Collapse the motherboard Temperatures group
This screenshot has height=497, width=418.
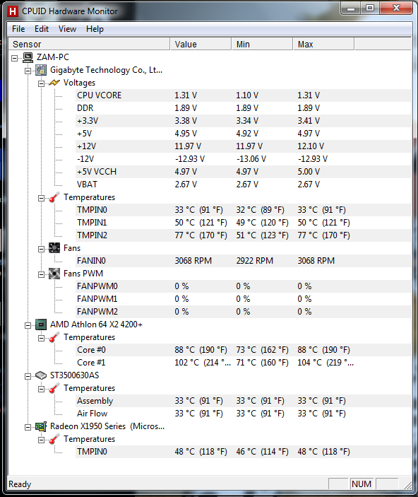click(41, 198)
